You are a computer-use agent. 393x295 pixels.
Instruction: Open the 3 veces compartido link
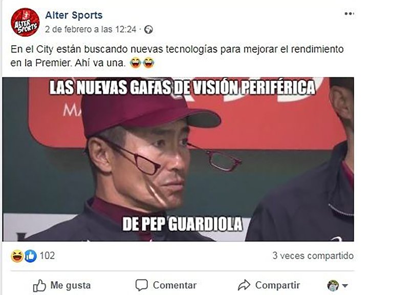point(313,256)
